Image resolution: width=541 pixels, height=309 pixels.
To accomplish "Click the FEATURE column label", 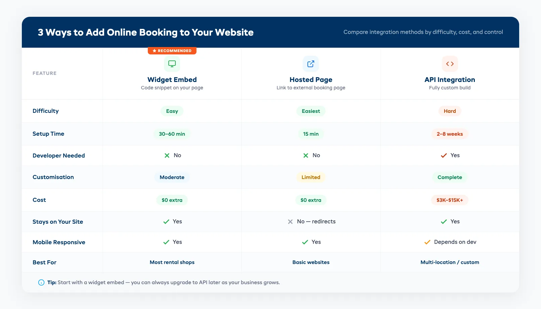I will (x=44, y=73).
